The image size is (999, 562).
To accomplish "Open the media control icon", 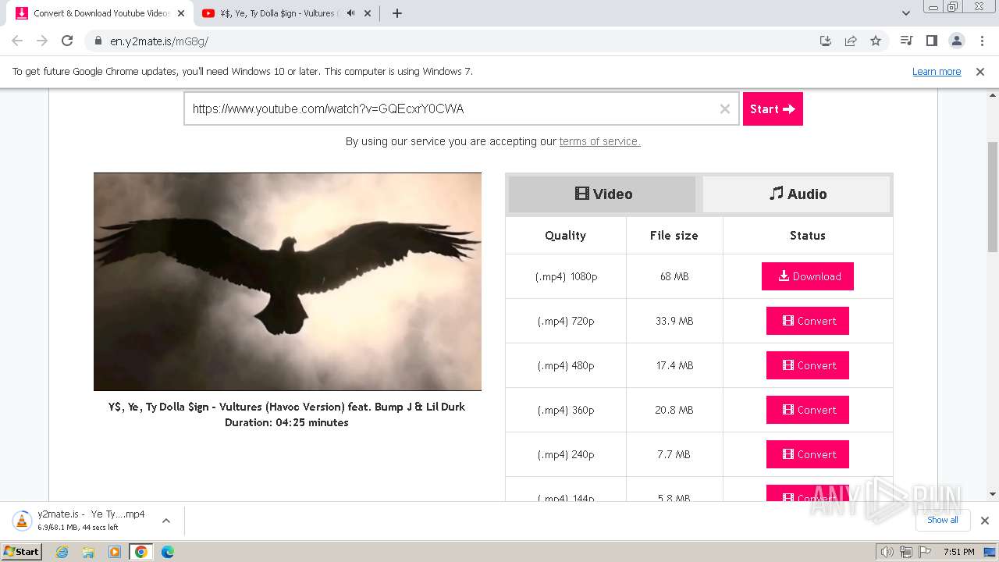I will (906, 41).
